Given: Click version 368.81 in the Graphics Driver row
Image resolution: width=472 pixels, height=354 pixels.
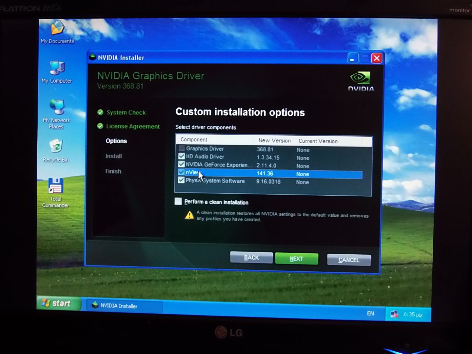Looking at the screenshot, I should coord(265,149).
